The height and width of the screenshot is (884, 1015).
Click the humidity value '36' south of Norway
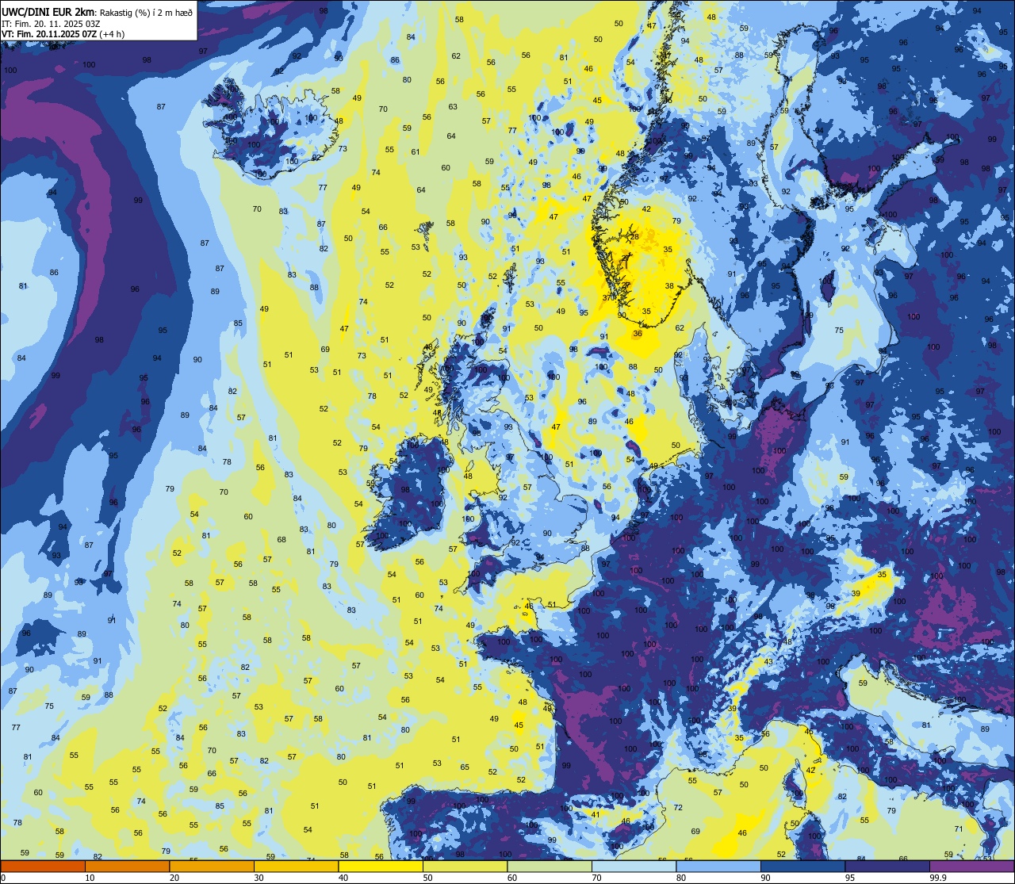point(638,334)
